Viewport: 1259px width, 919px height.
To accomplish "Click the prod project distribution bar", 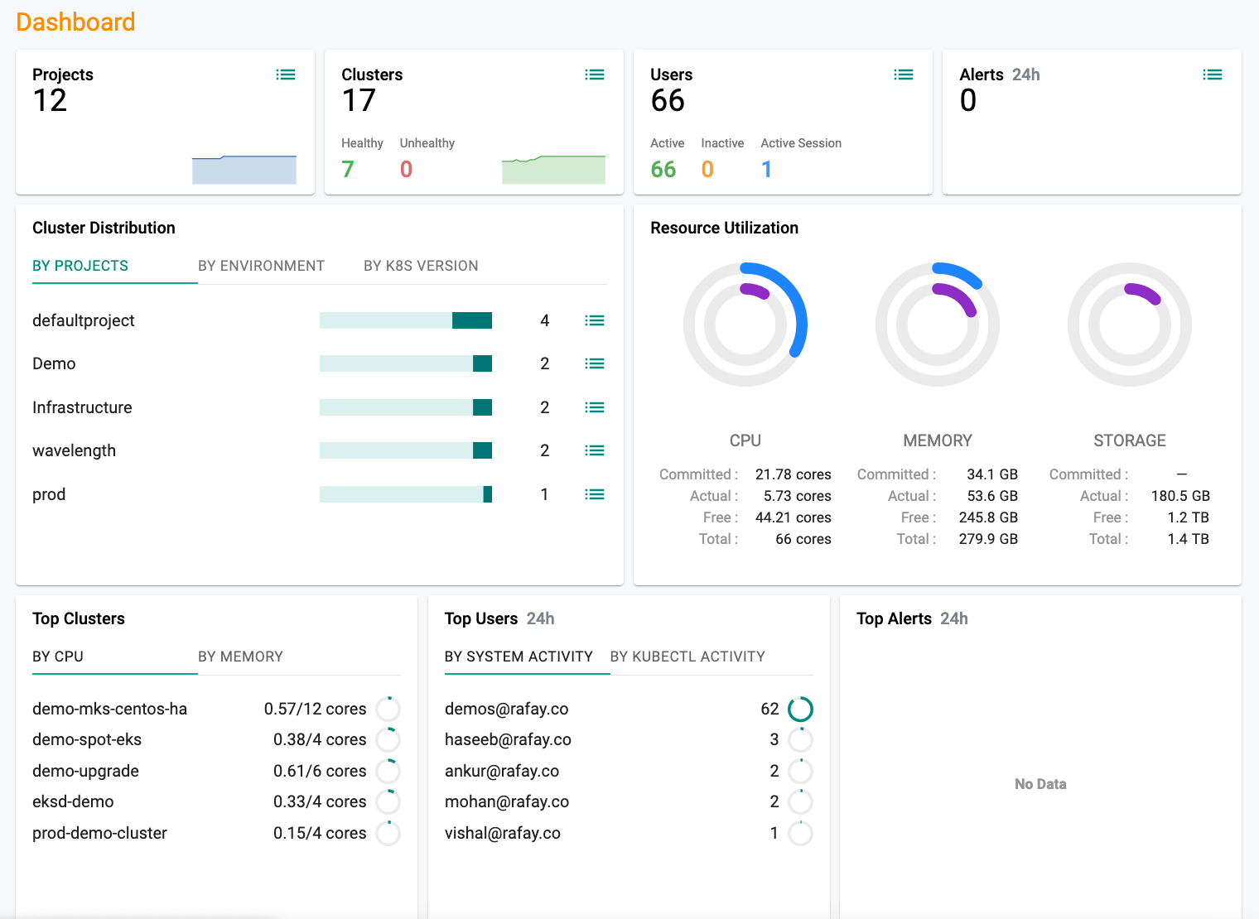I will click(406, 494).
